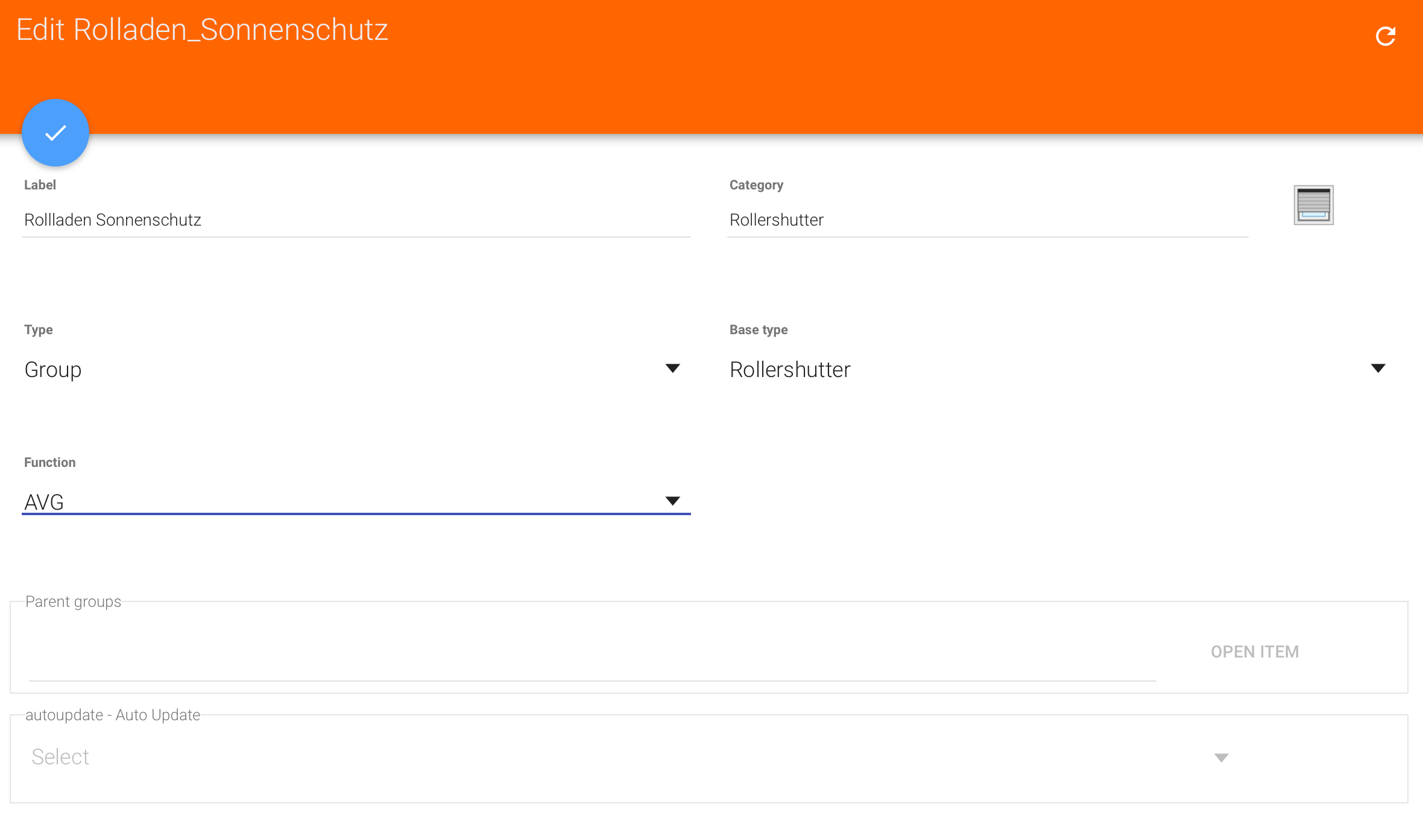
Task: Click the Edit Rolladen_Sonnenschutz page title
Action: (x=202, y=30)
